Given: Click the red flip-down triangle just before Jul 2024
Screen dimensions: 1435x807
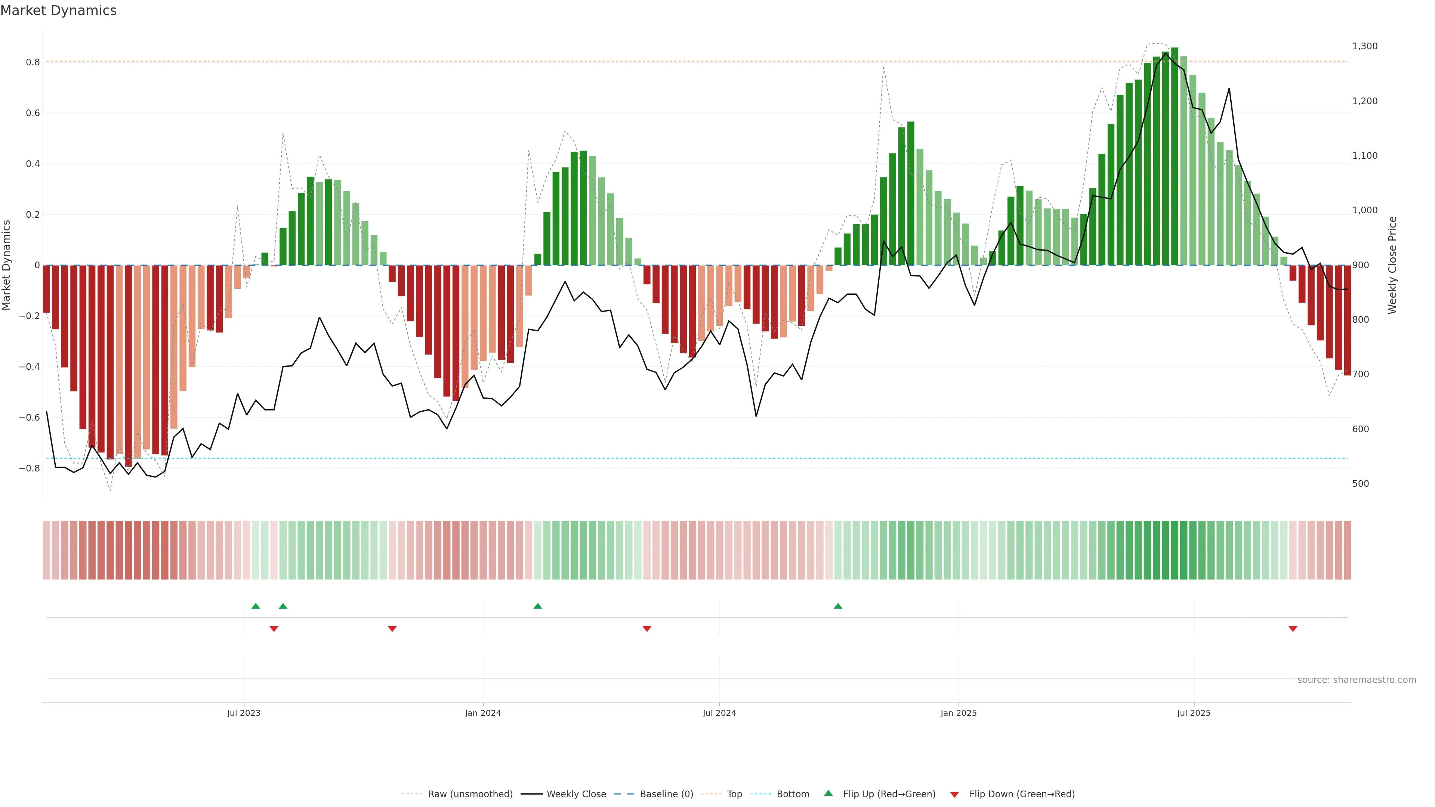Looking at the screenshot, I should [x=647, y=629].
